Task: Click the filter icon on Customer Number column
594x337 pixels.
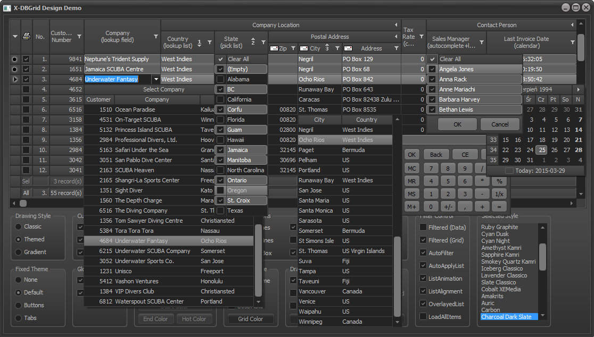Action: tap(79, 37)
